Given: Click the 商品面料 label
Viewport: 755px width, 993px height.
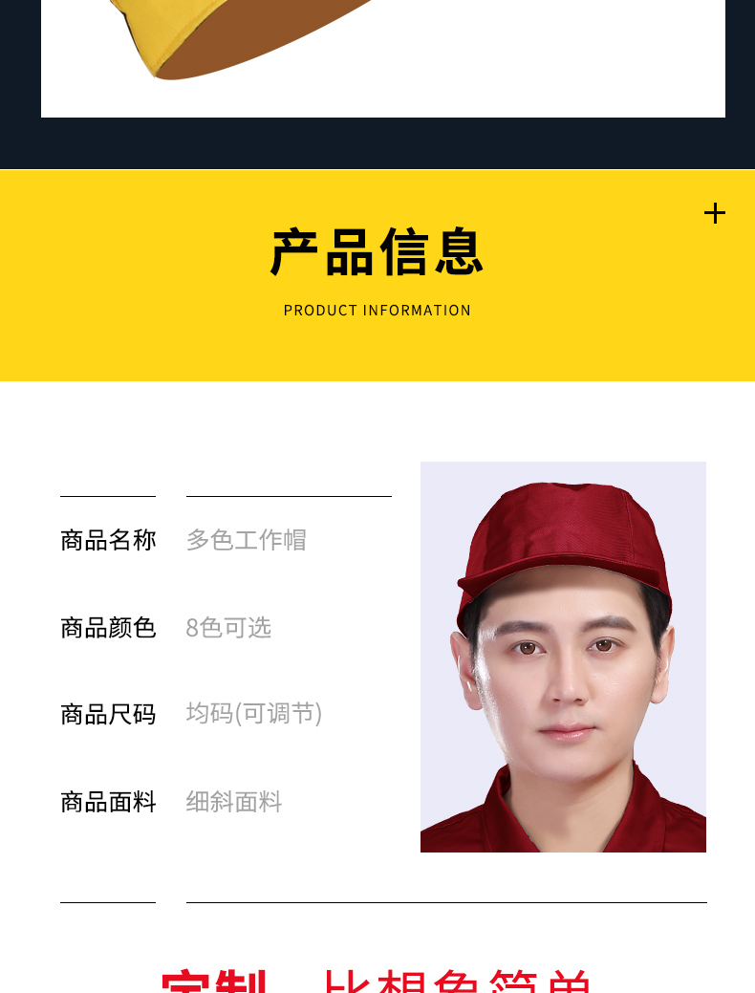Looking at the screenshot, I should tap(108, 802).
